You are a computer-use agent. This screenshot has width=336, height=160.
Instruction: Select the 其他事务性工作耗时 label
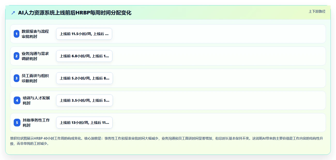pyautogui.click(x=36, y=123)
